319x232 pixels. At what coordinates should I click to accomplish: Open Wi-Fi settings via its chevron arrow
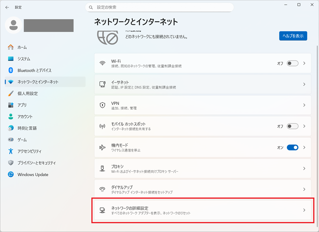304,63
